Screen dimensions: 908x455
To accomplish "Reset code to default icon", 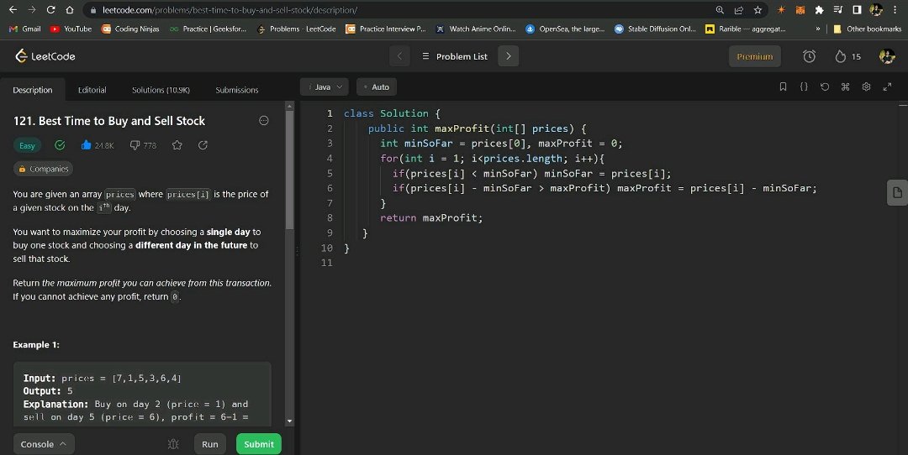I will tap(825, 86).
